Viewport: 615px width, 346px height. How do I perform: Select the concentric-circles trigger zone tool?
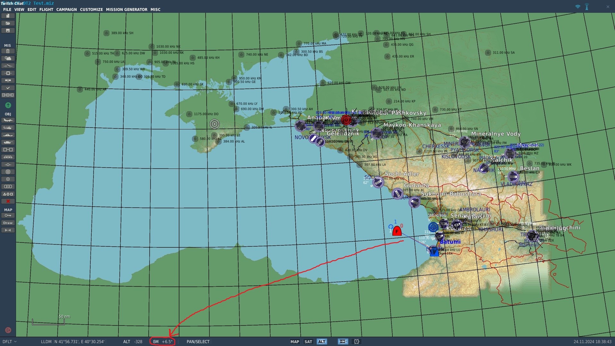pos(8,172)
